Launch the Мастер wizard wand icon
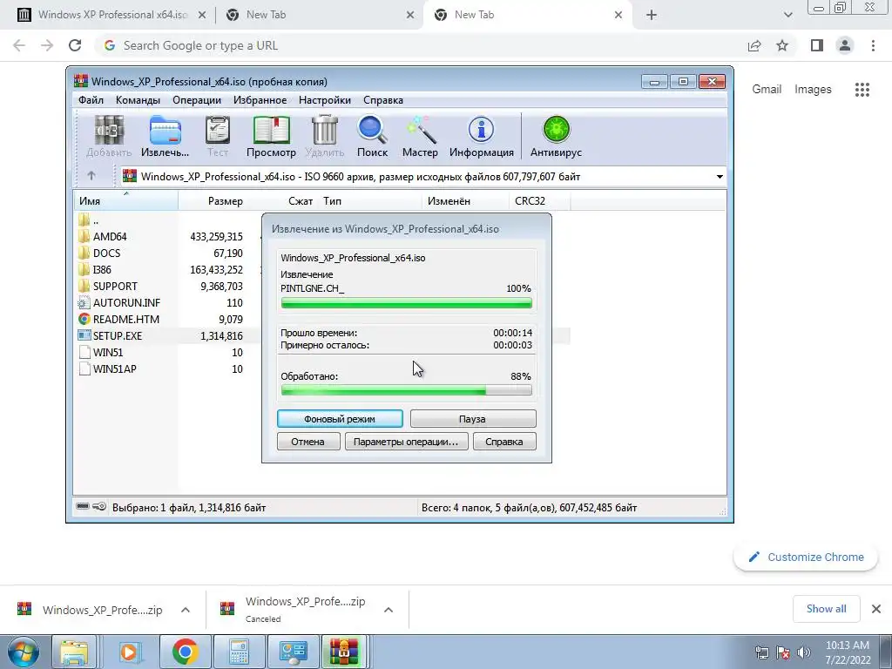Screen dimensions: 892x669 [x=420, y=137]
